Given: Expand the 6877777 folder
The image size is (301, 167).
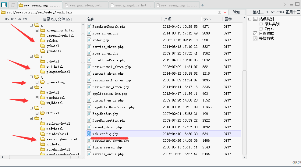Looking at the screenshot, I should coord(37,113).
